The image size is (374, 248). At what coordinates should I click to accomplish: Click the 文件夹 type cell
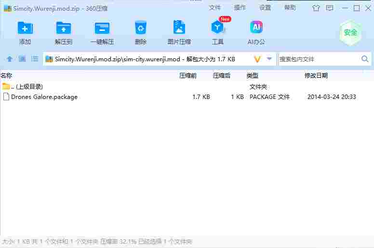[x=258, y=87]
